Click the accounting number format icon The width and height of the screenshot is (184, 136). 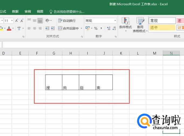pos(87,28)
